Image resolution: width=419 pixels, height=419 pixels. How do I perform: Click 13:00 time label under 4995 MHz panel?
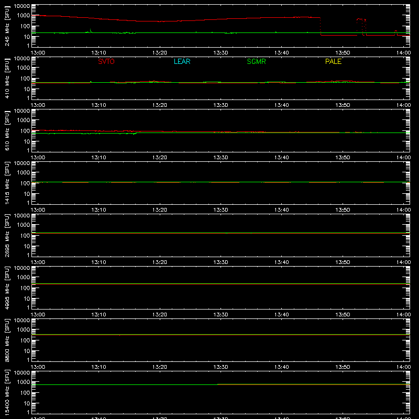click(x=38, y=315)
